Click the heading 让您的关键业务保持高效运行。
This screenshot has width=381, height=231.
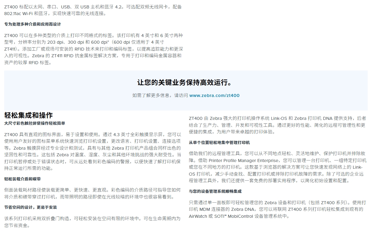(x=185, y=83)
